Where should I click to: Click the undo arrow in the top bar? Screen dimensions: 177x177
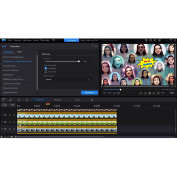point(57,40)
